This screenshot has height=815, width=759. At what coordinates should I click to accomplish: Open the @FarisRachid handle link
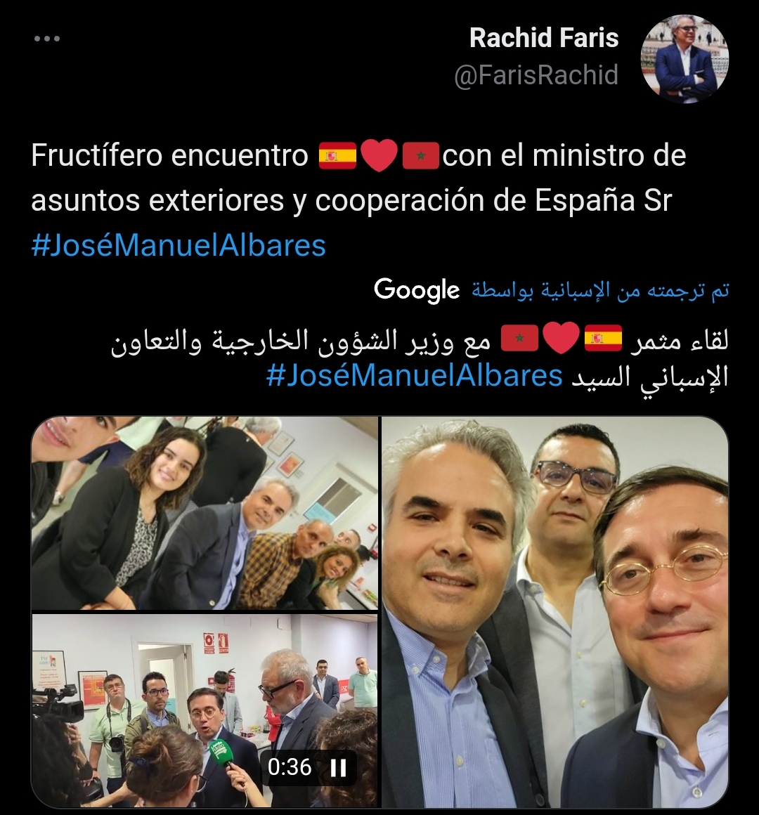coord(536,75)
